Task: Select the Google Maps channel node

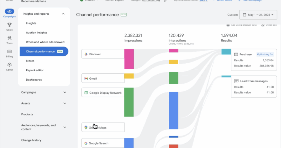Action: [x=103, y=127]
